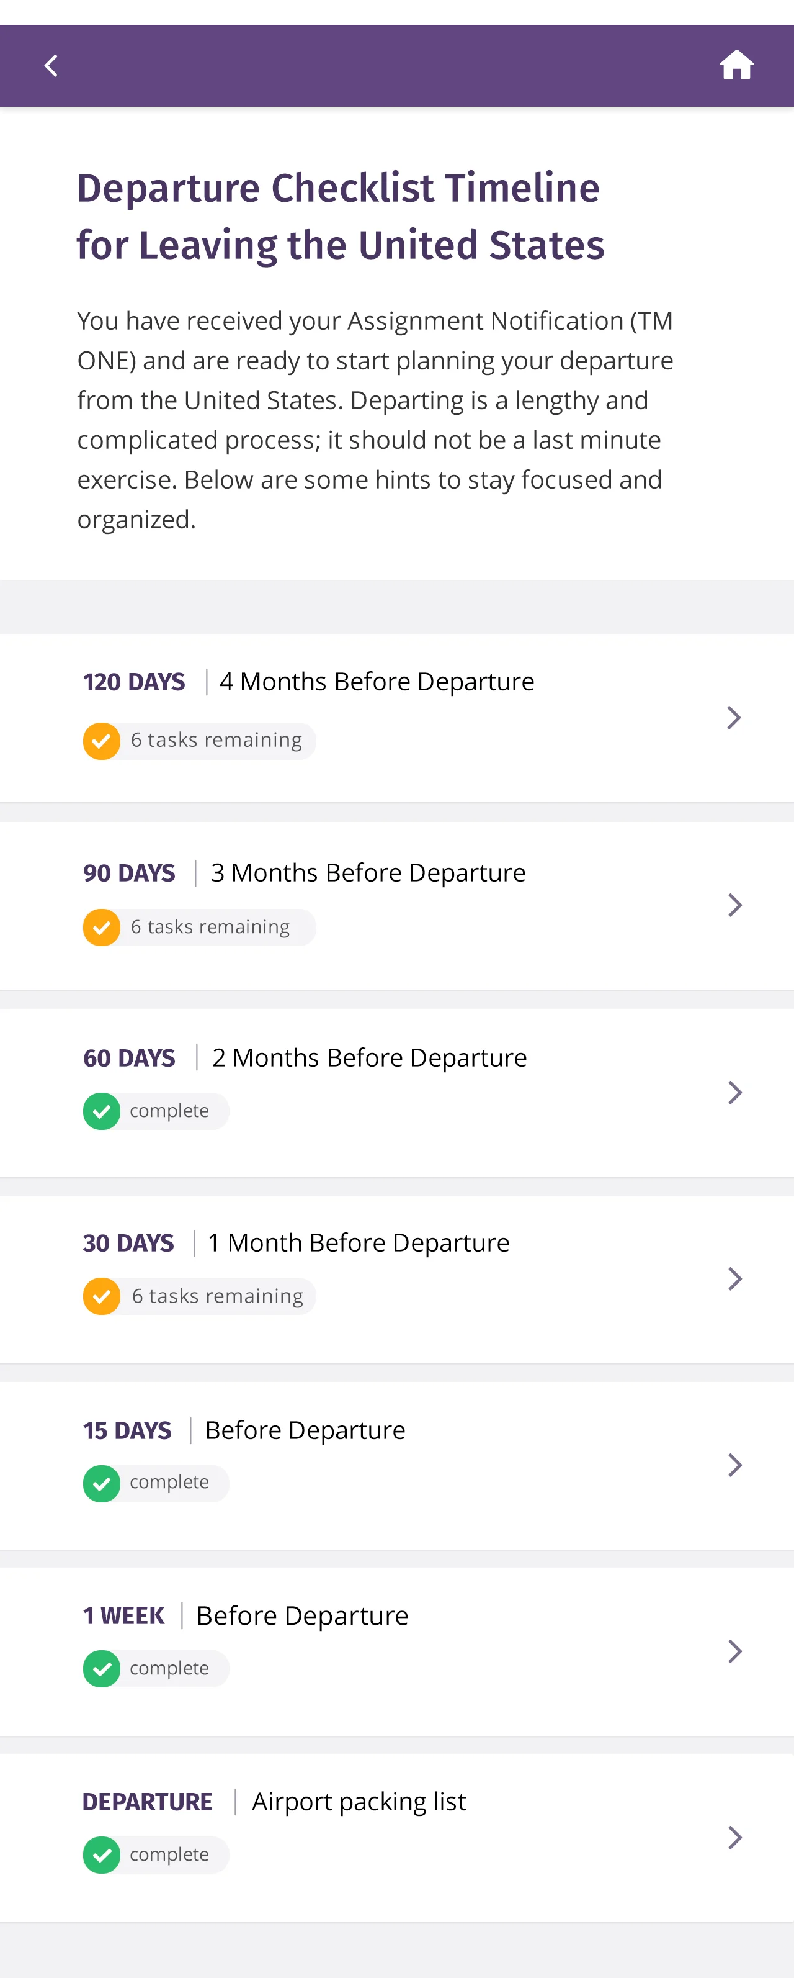Go to home via house icon
The width and height of the screenshot is (794, 1978).
coord(736,65)
